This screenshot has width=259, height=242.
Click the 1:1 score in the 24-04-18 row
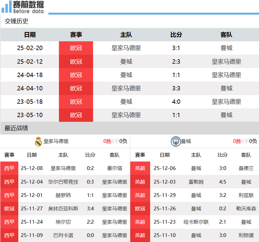point(176,75)
